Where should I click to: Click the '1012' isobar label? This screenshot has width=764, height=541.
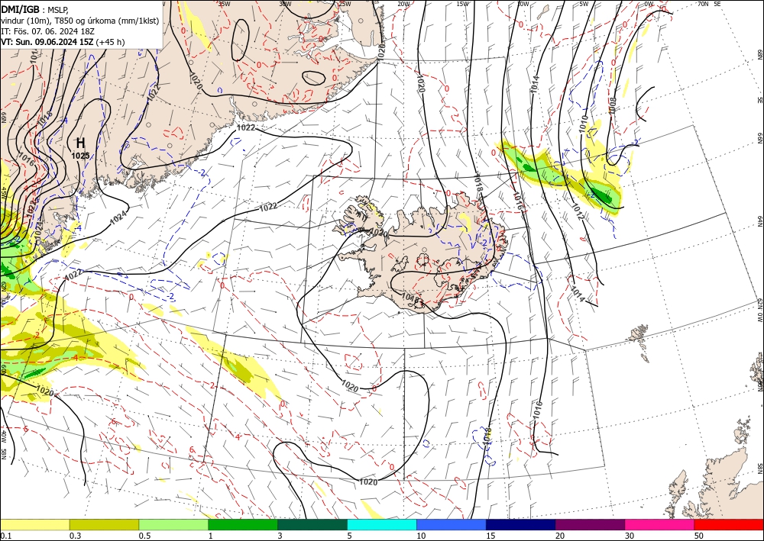[x=578, y=210]
